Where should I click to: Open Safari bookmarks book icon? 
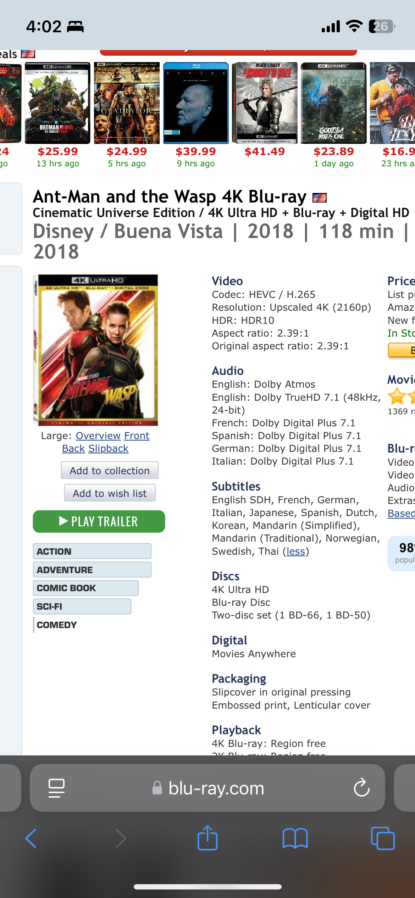295,838
